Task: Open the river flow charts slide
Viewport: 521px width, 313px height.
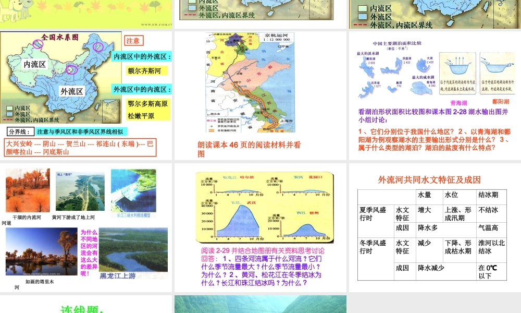Action: click(x=260, y=227)
